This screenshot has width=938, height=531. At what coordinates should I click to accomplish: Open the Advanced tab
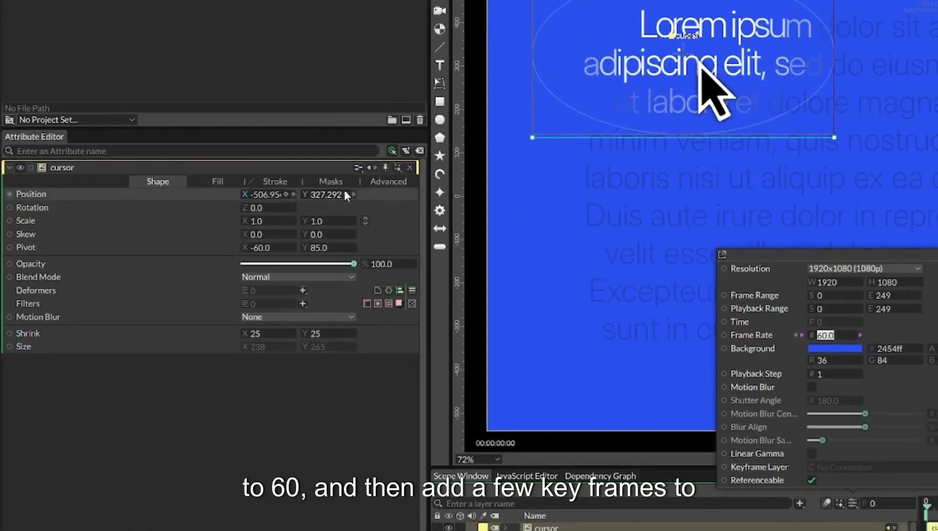point(388,181)
